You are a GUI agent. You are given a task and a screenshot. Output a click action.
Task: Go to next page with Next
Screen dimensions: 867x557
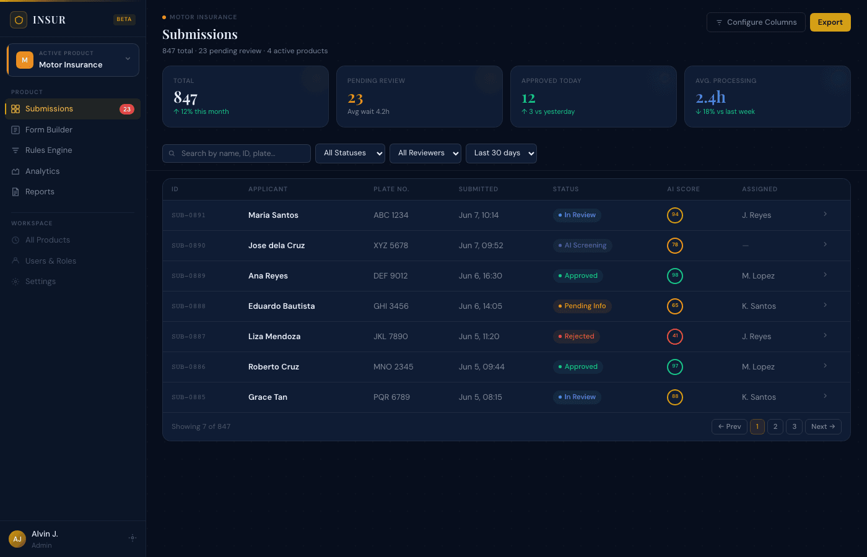point(823,426)
